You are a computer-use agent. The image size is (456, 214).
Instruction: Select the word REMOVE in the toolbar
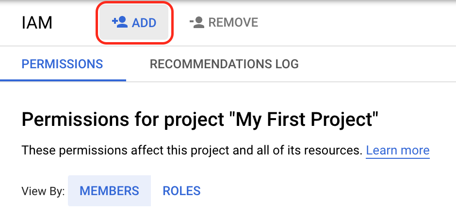pos(233,22)
